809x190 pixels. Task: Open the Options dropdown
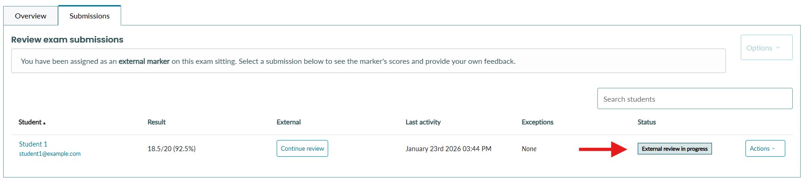pyautogui.click(x=766, y=48)
